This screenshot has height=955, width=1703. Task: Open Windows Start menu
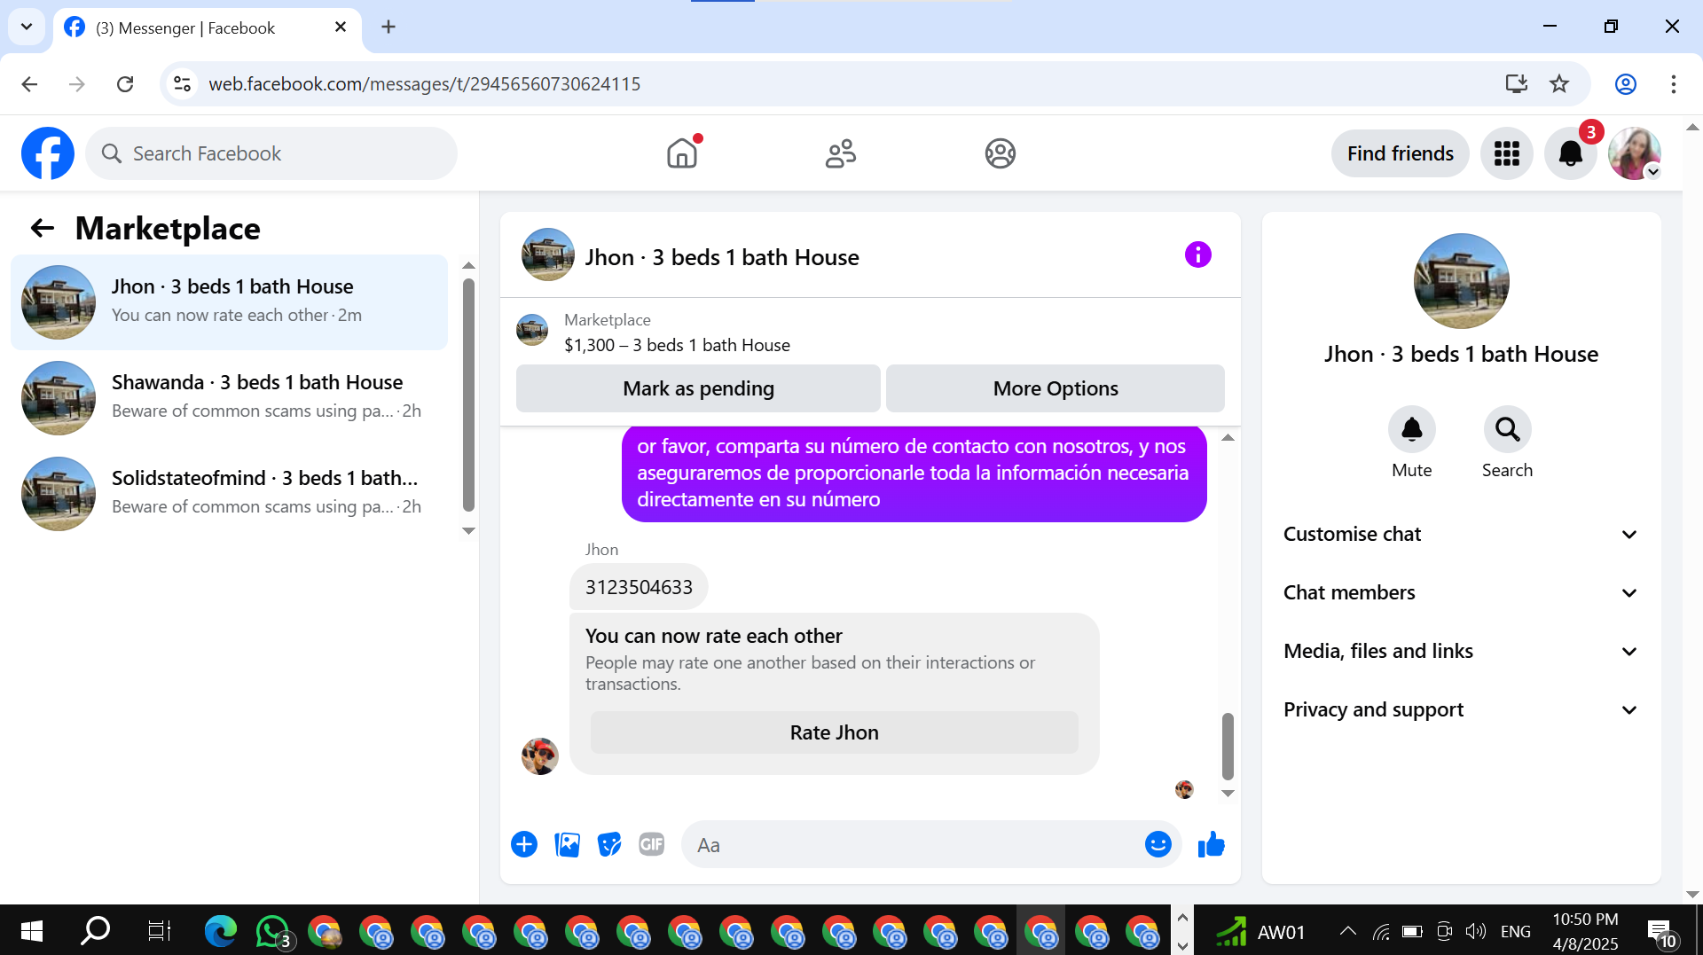pyautogui.click(x=32, y=931)
